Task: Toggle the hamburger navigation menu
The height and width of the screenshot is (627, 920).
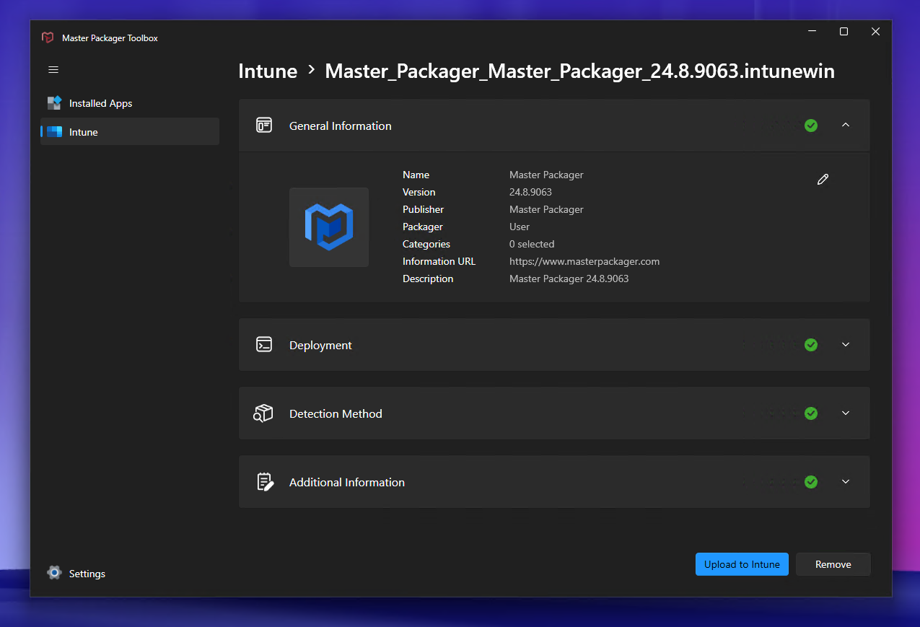Action: 53,70
